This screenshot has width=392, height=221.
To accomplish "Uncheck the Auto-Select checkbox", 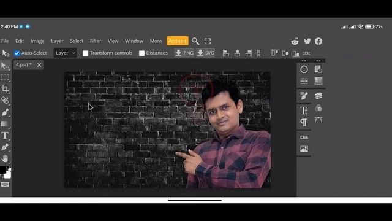I will 17,53.
